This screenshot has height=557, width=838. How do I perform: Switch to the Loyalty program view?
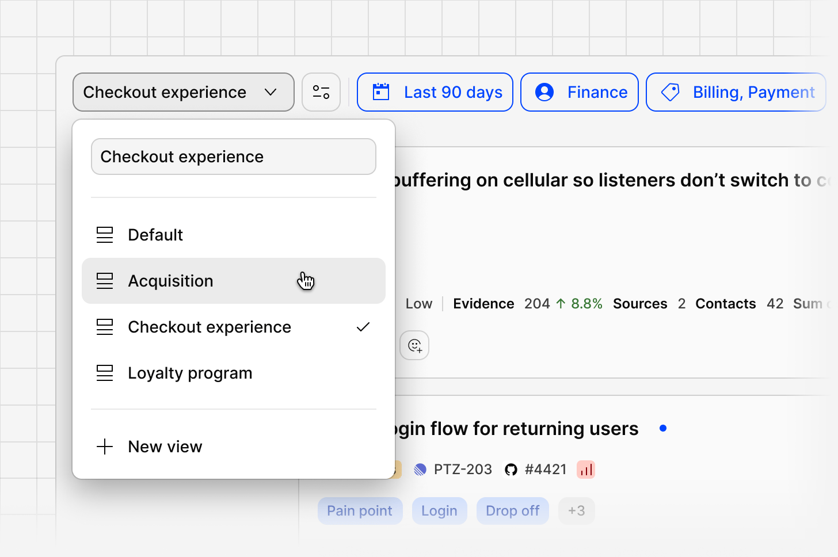coord(234,373)
